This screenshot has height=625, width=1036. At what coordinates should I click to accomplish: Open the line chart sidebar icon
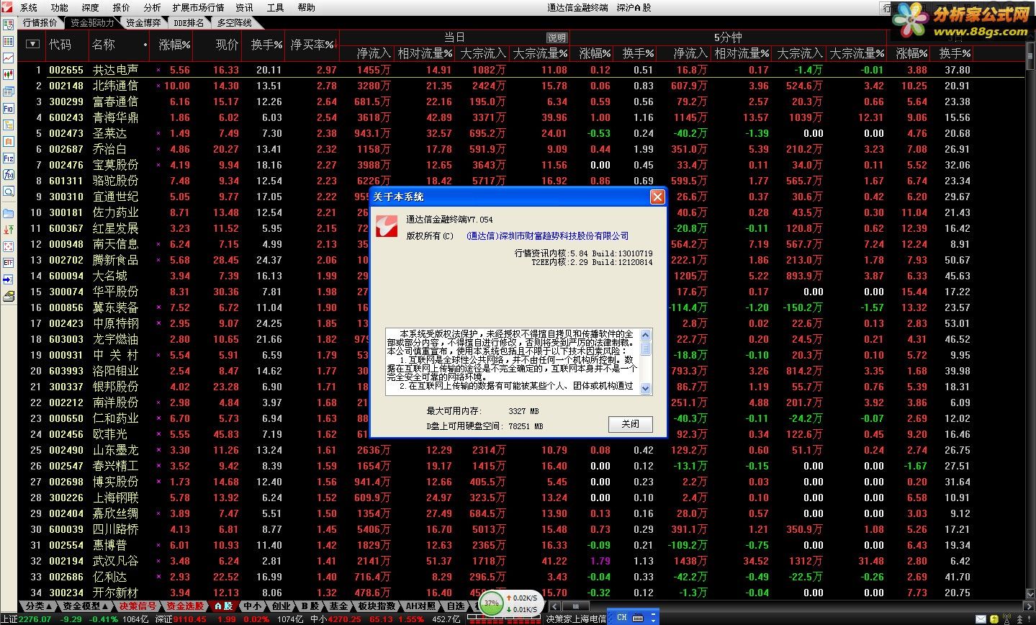(x=9, y=58)
